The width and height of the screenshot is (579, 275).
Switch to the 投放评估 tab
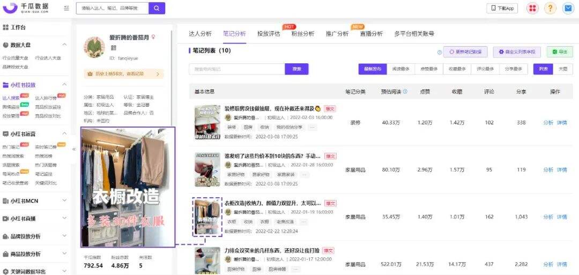coord(269,34)
